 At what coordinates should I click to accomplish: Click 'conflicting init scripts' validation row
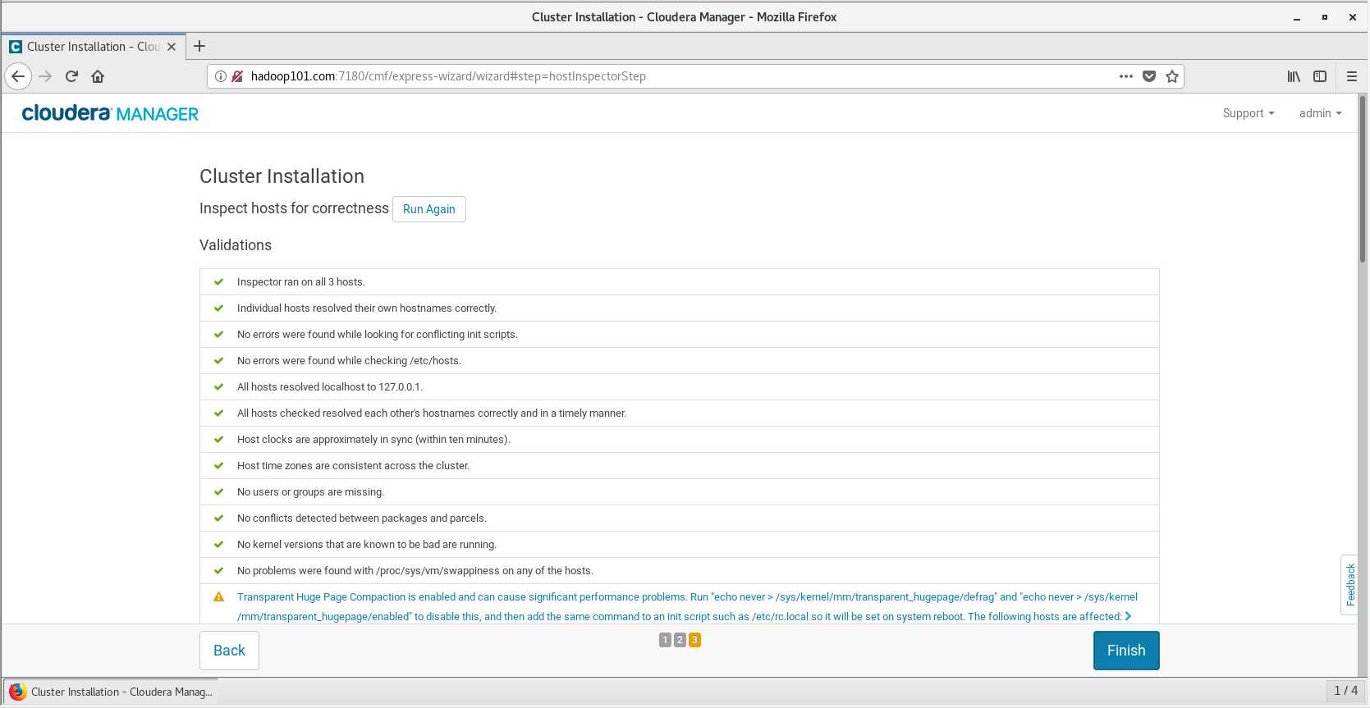(679, 334)
